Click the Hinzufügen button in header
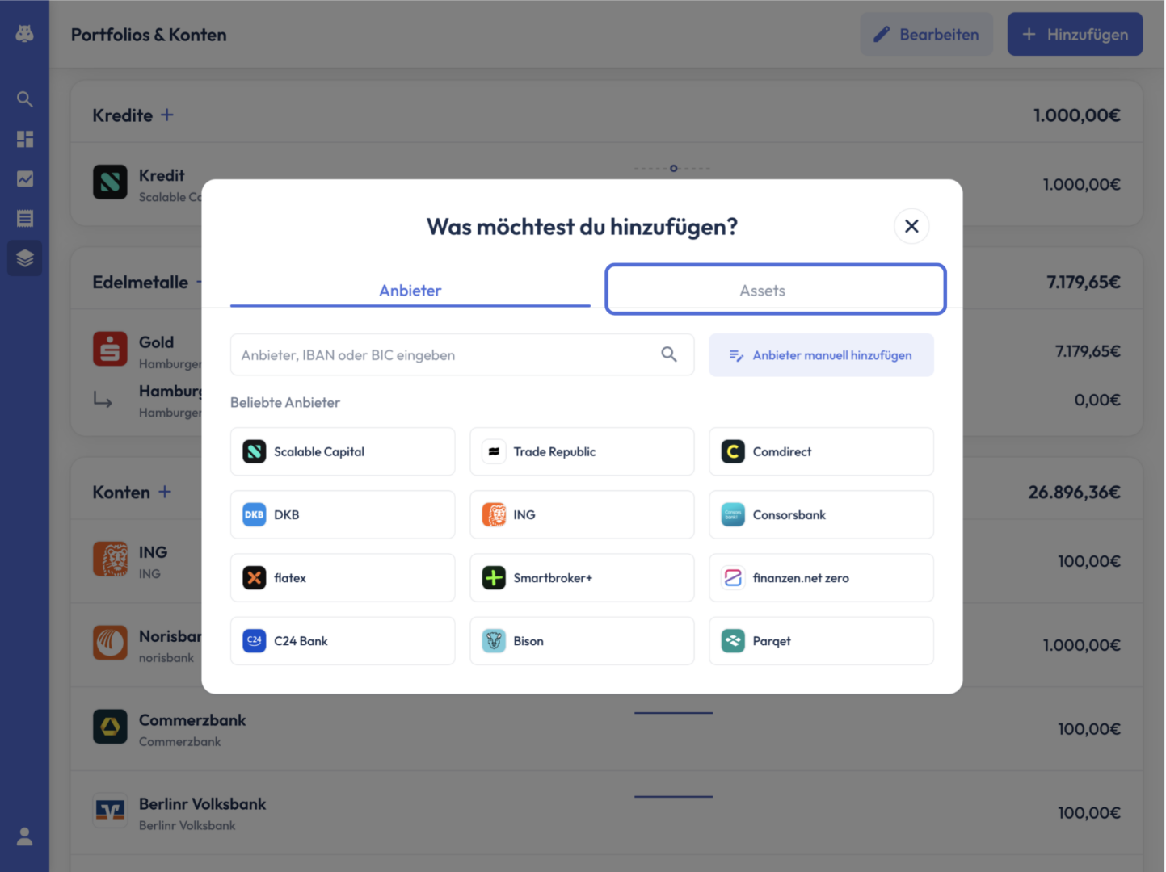 1075,34
